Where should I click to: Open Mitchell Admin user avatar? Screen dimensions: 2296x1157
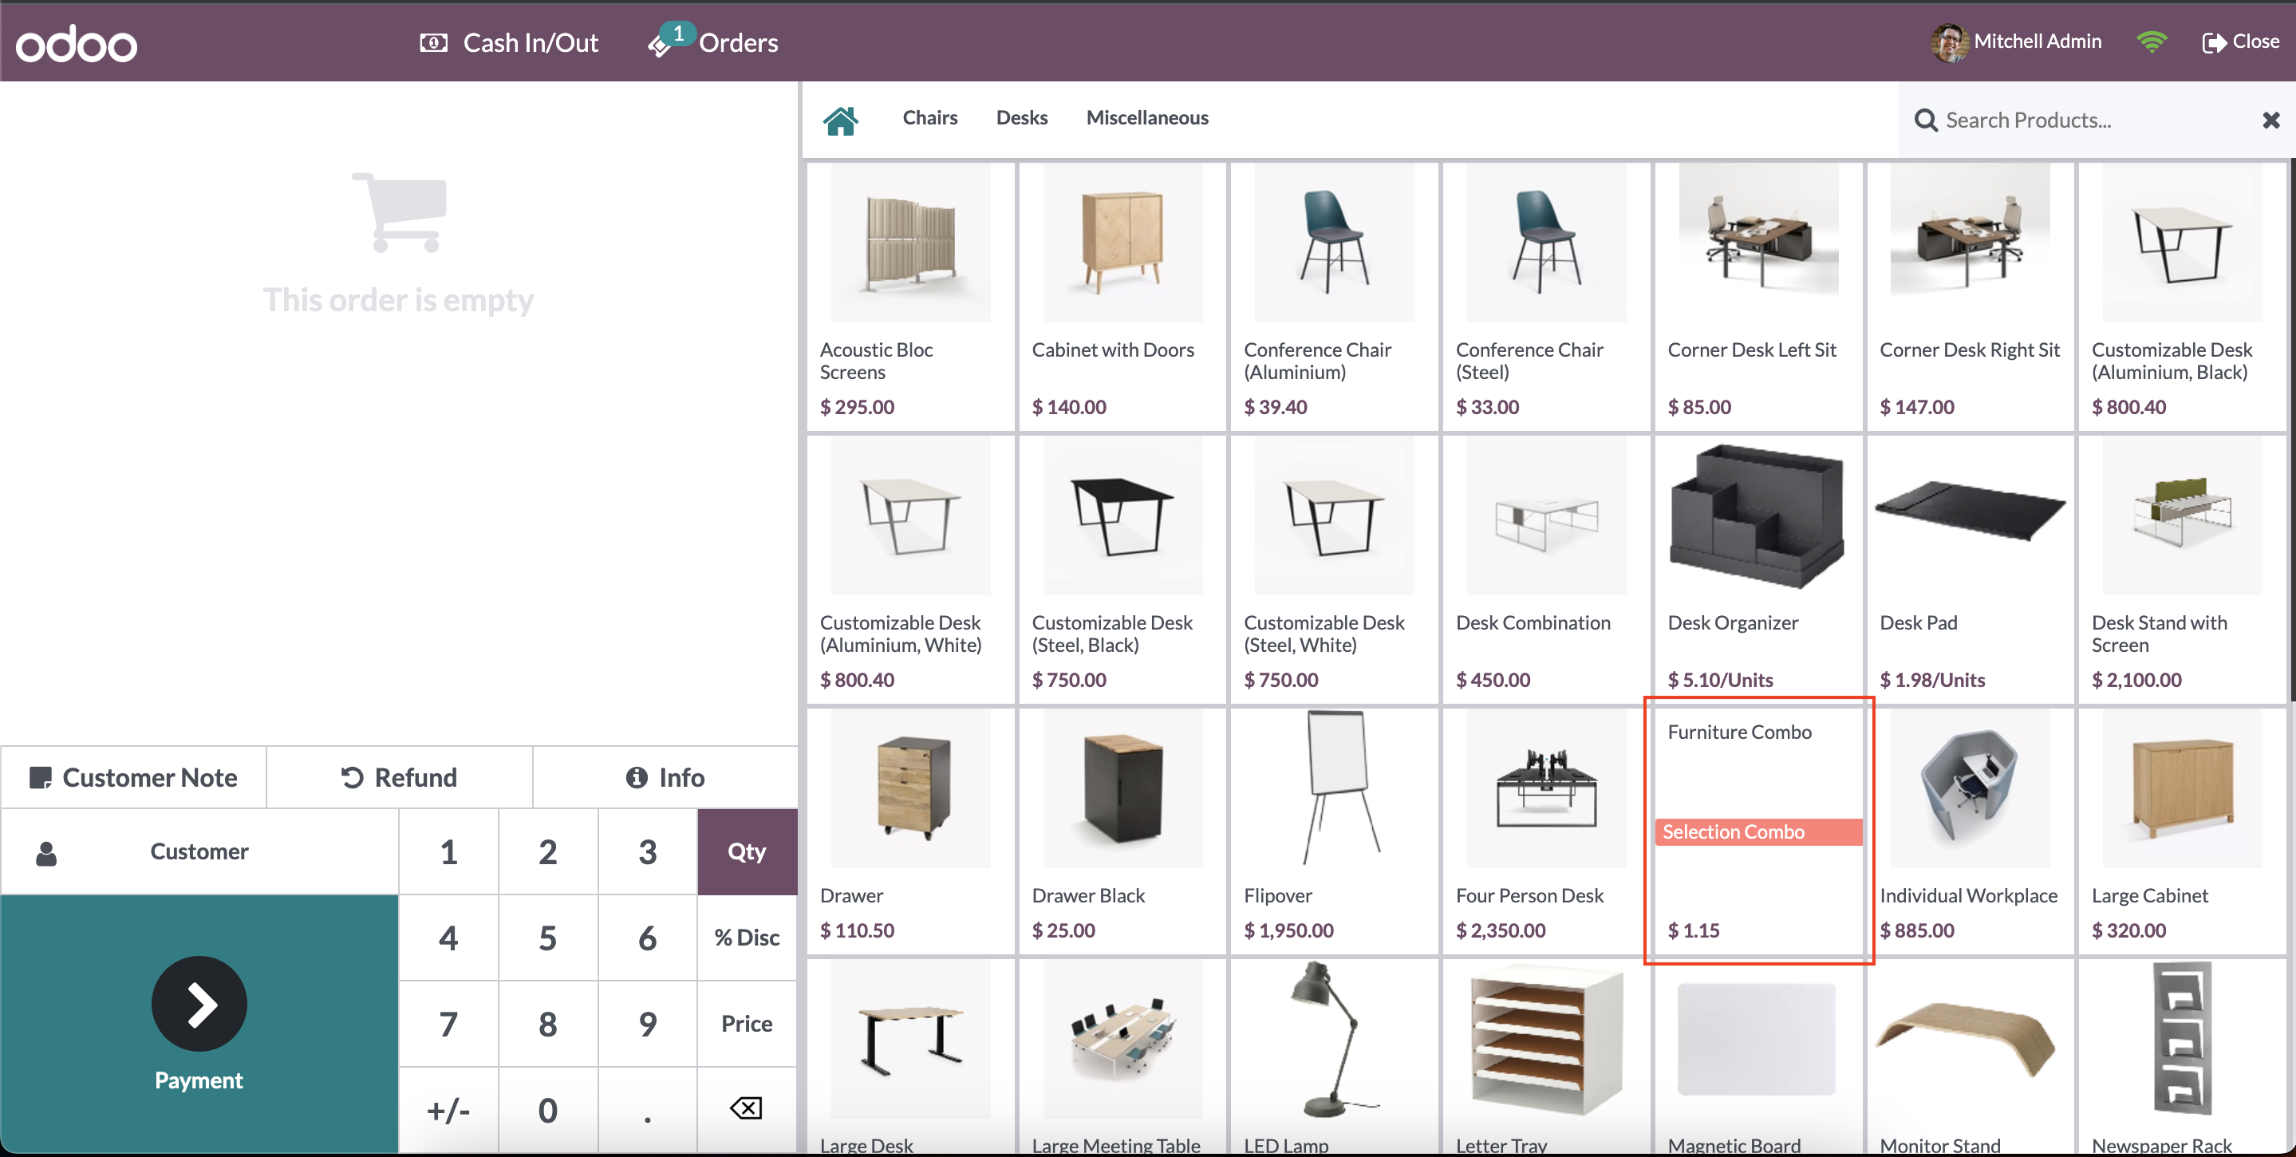1948,42
